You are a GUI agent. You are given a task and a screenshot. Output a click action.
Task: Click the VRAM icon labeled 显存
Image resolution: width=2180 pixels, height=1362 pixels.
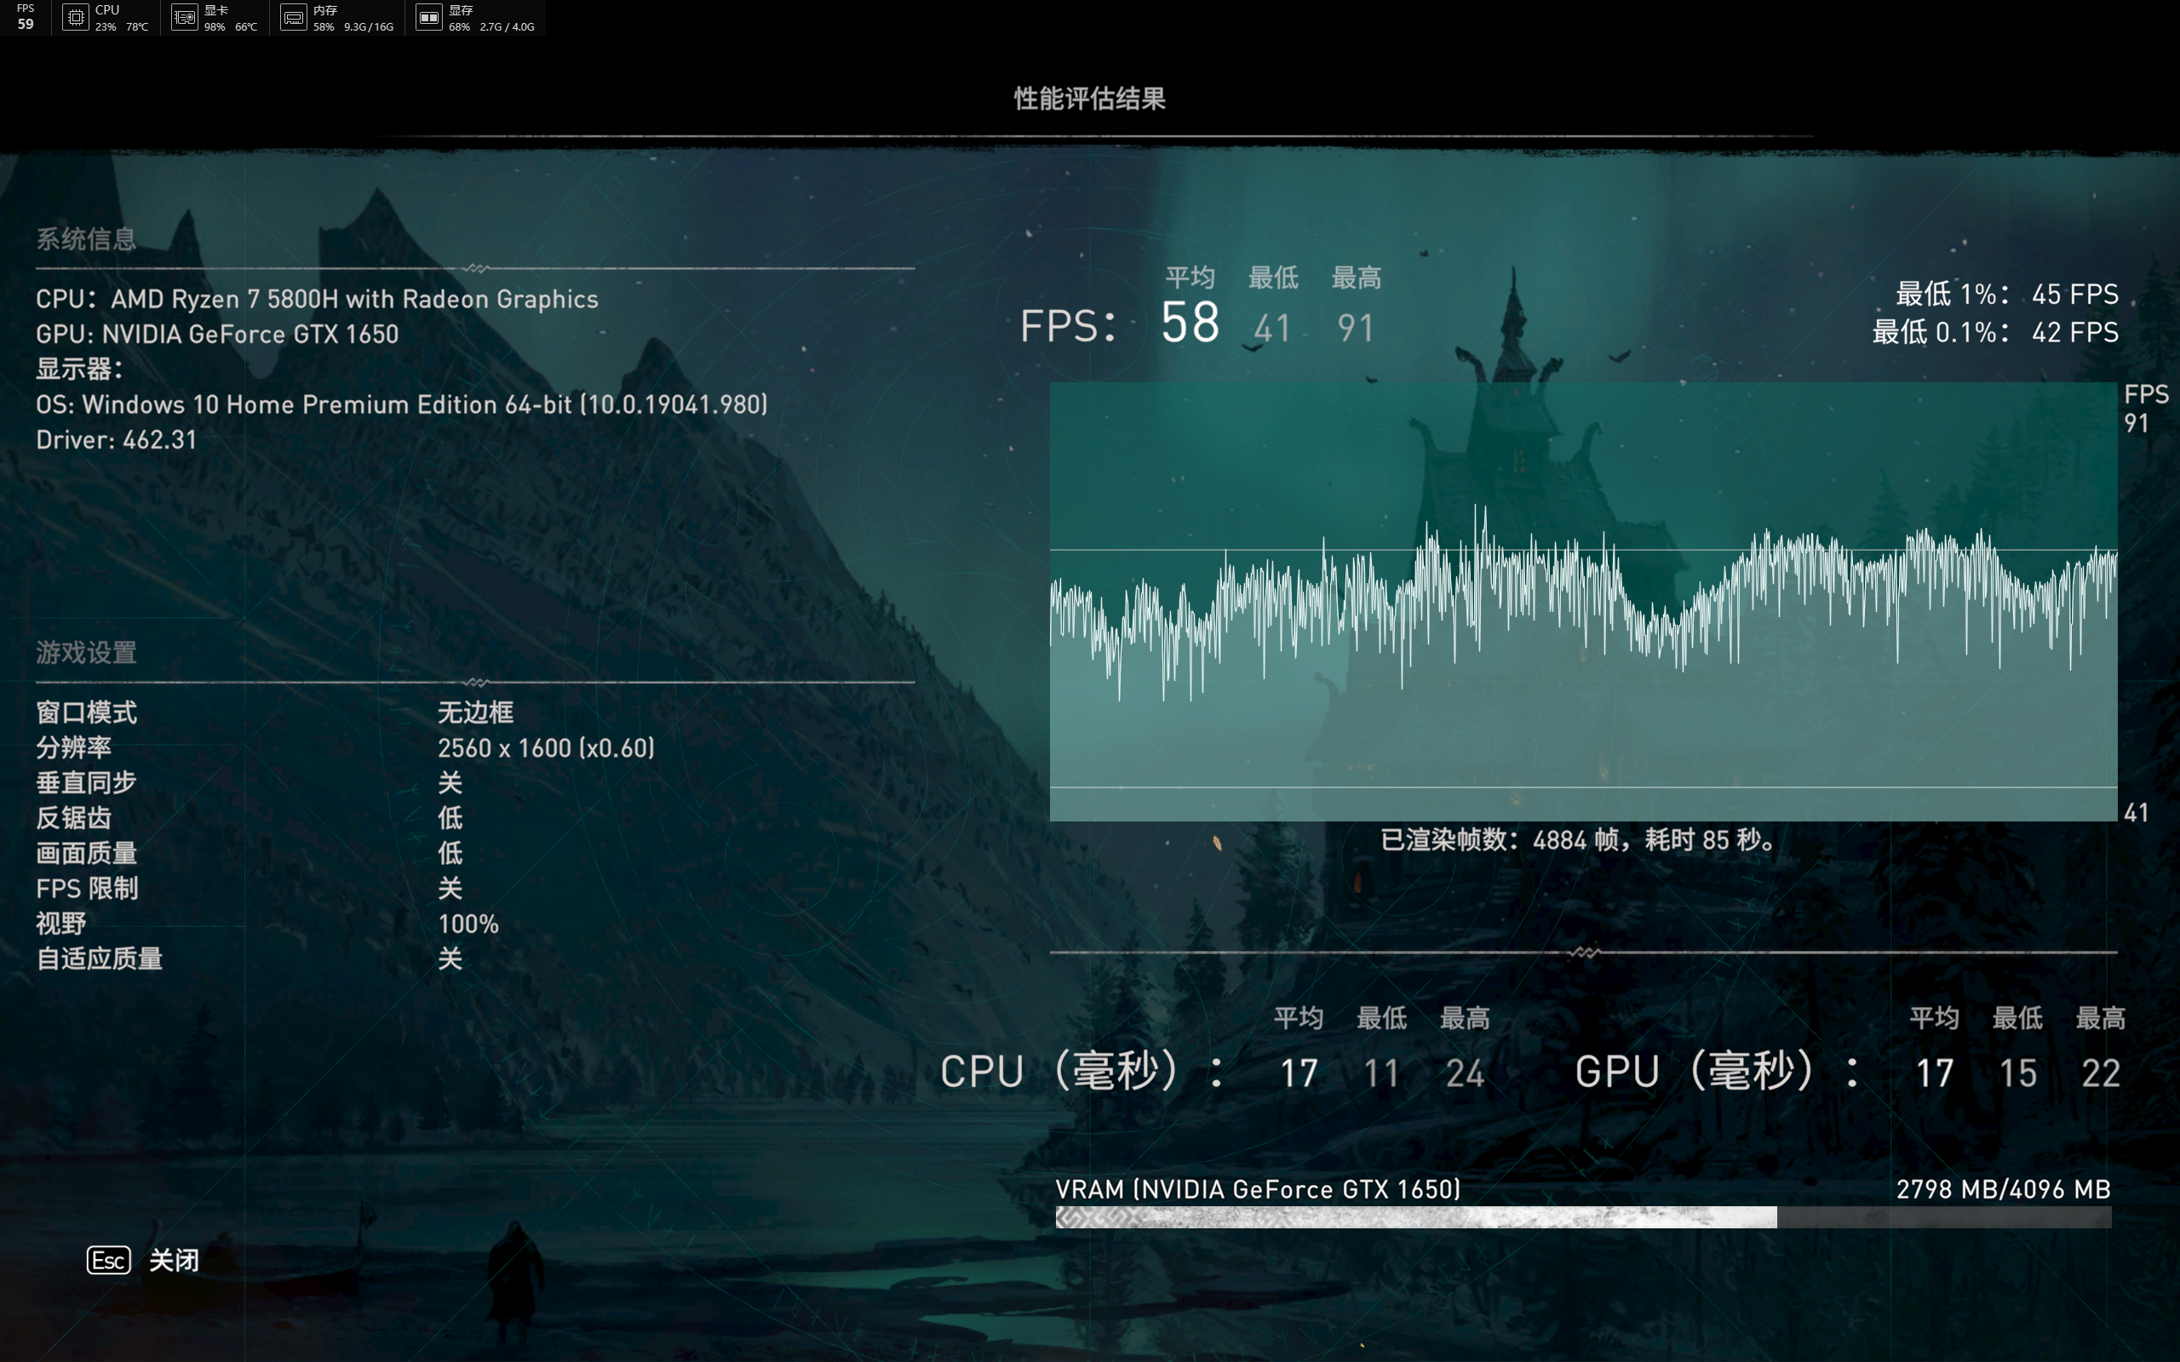tap(429, 17)
